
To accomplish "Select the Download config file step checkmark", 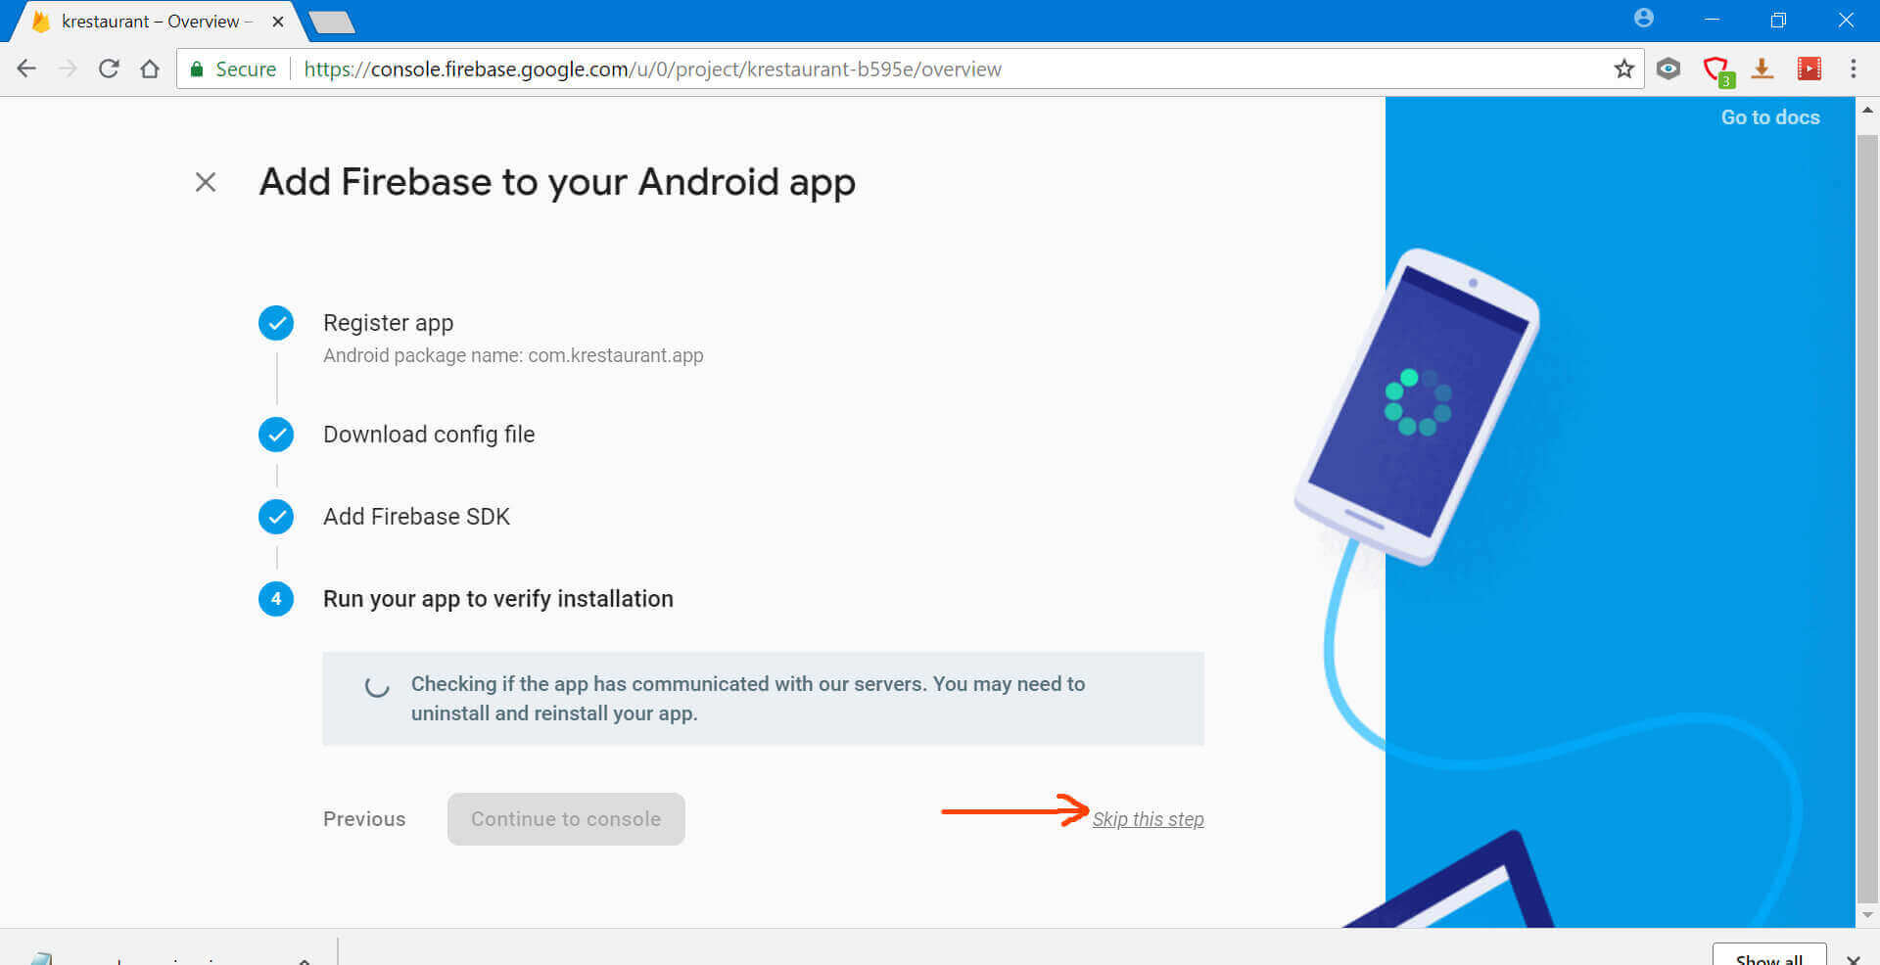I will 276,435.
